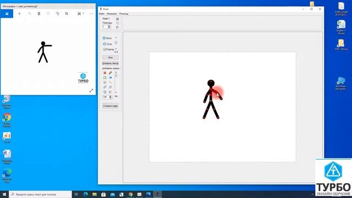Open Google Chrome from the taskbar

click(130, 194)
